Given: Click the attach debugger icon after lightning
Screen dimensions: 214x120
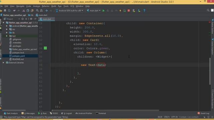Looking at the screenshot, I should point(124,11).
